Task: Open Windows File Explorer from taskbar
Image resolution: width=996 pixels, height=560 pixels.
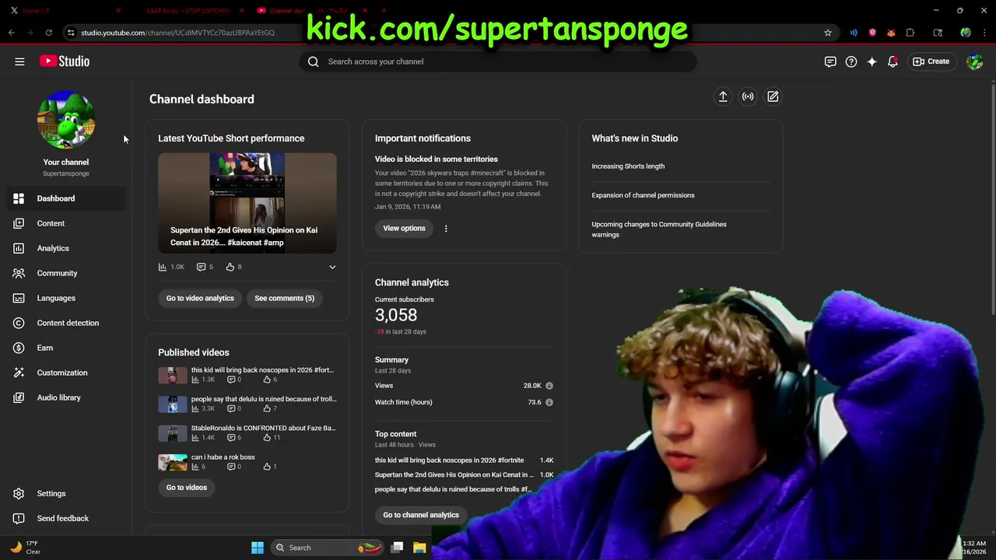Action: coord(419,548)
